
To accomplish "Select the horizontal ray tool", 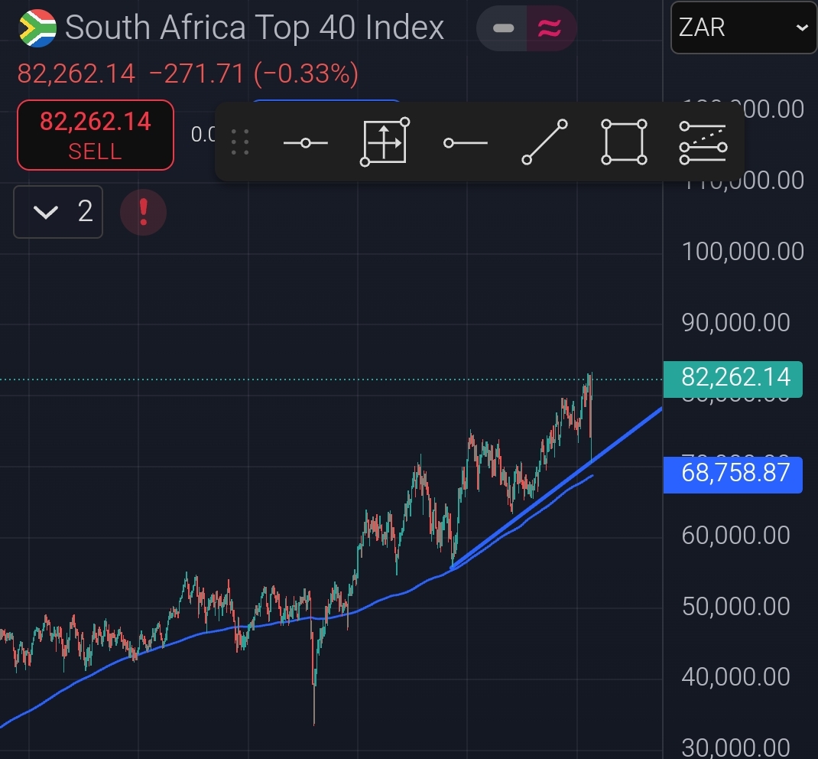I will 466,143.
